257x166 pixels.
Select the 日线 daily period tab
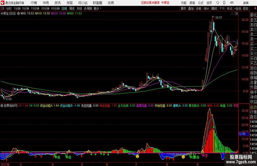click(x=64, y=9)
